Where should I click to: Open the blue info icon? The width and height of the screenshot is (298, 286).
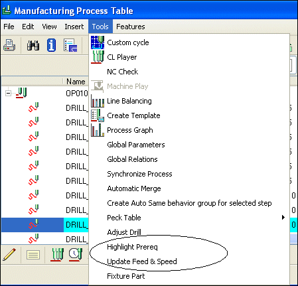pos(51,45)
